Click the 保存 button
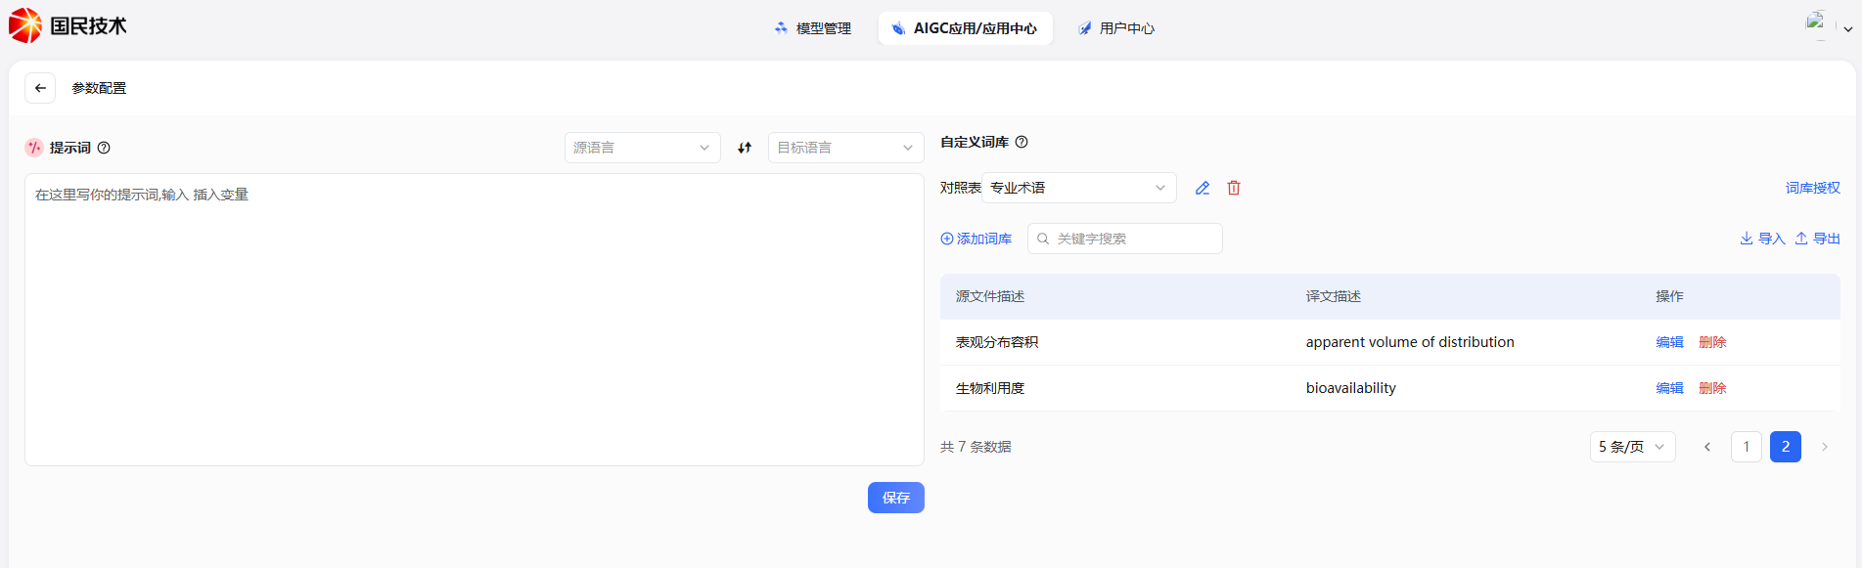Viewport: 1862px width, 568px height. click(896, 498)
